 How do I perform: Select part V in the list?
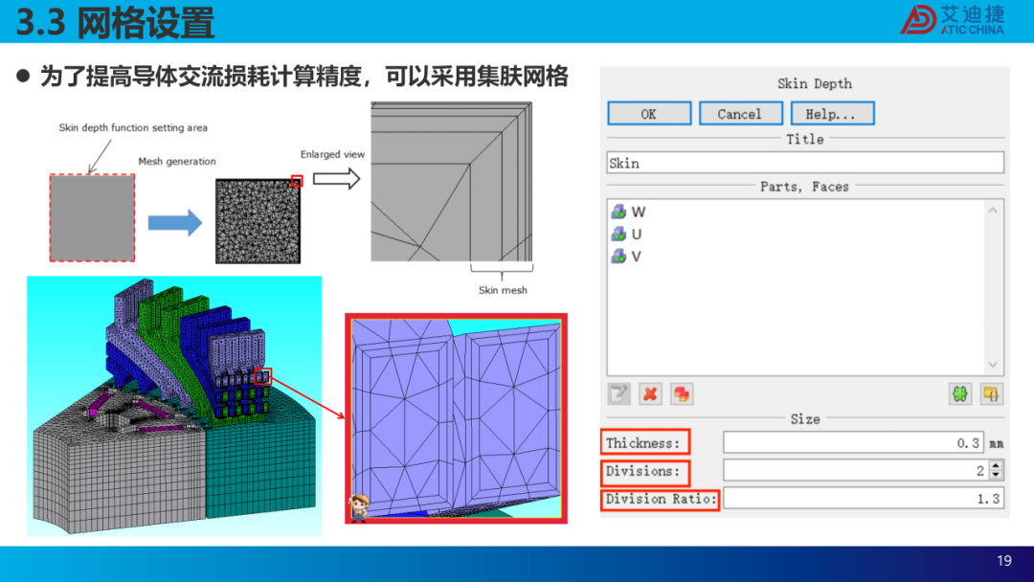point(636,257)
